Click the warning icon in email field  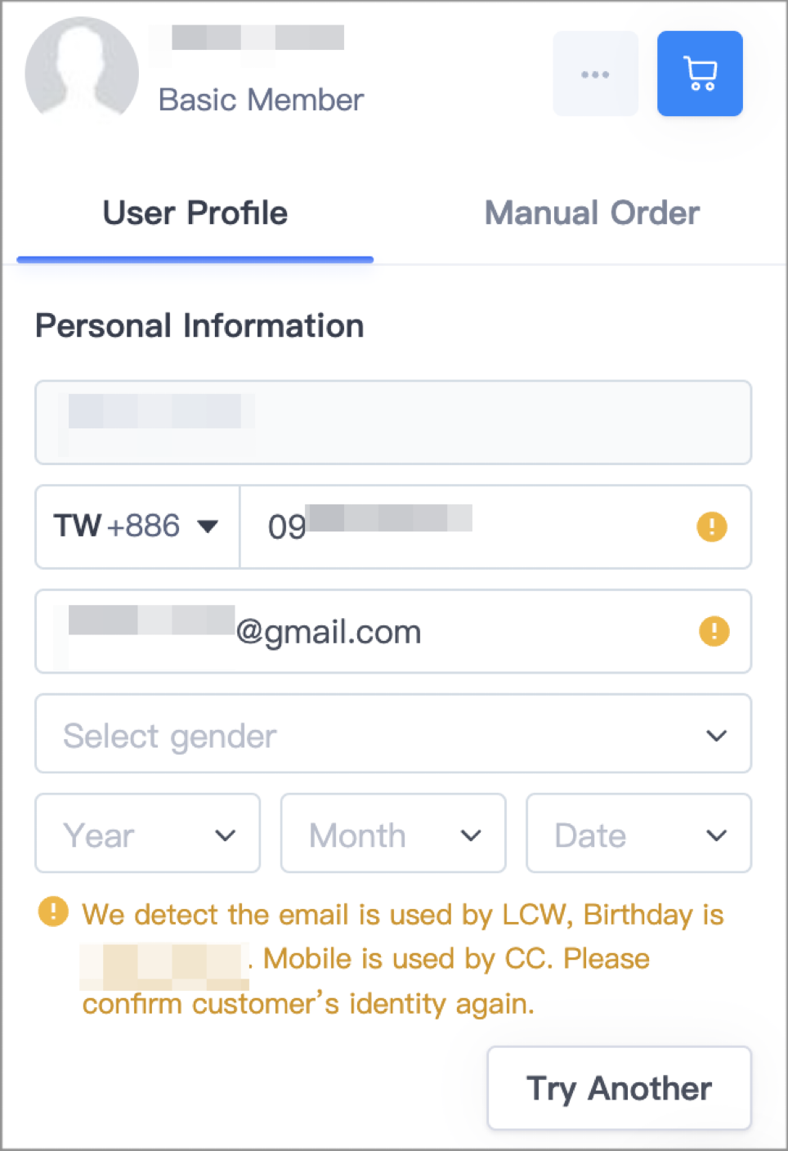pos(714,631)
